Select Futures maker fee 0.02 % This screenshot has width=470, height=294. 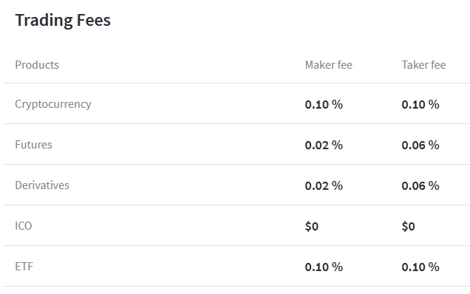click(324, 145)
